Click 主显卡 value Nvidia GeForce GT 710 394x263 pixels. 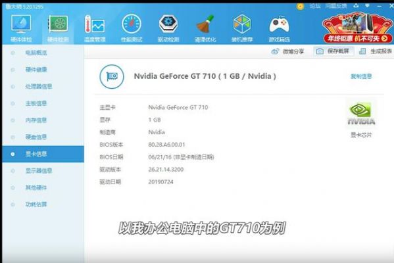(178, 108)
